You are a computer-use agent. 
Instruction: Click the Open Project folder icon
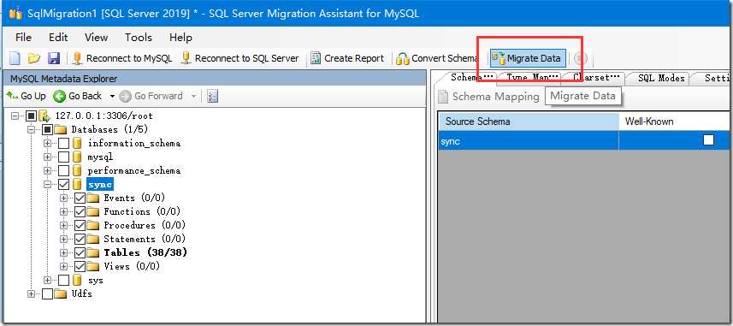(x=34, y=58)
